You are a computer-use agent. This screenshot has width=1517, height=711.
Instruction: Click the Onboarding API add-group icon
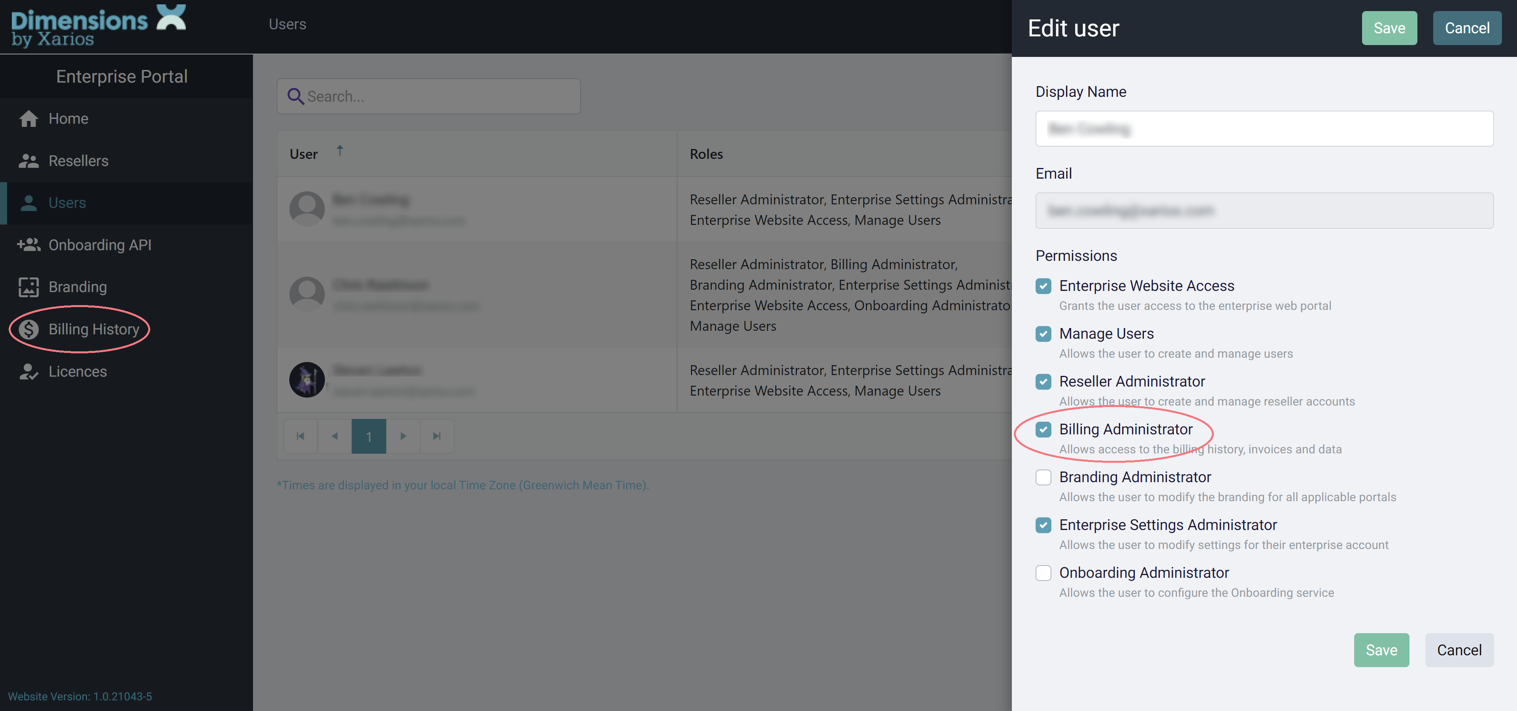(x=28, y=245)
